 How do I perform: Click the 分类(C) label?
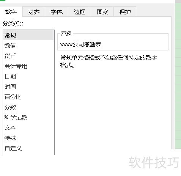point(13,24)
